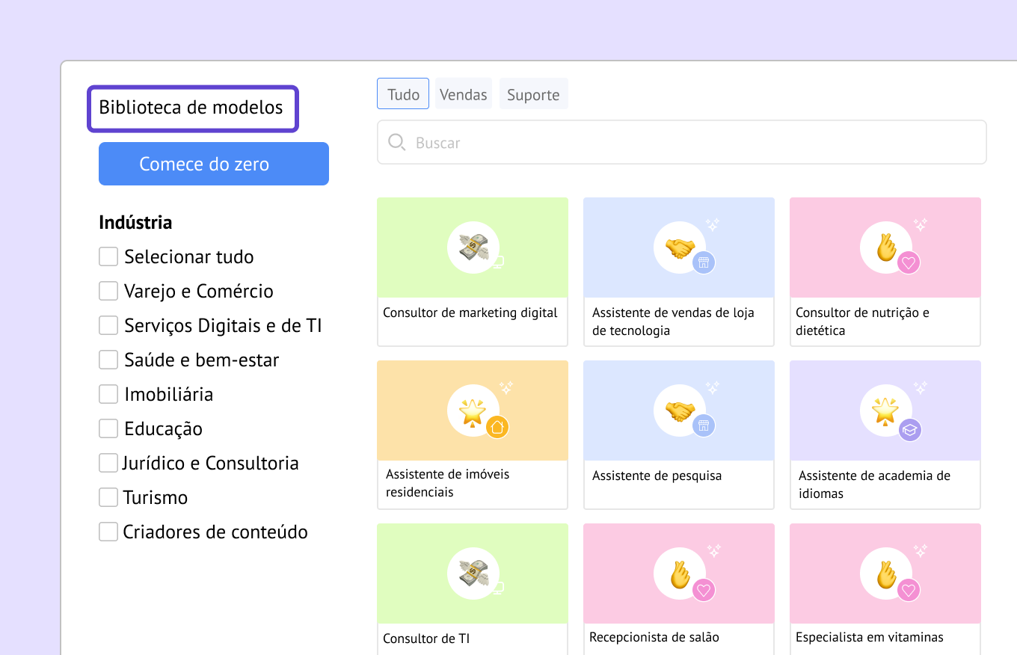
Task: Click the star icon on Assistente de imóveis residenciais
Action: (x=473, y=410)
